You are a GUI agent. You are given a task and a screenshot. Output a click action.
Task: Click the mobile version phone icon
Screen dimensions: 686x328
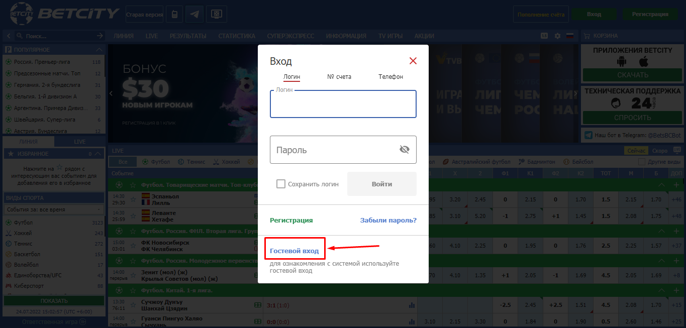tap(174, 14)
